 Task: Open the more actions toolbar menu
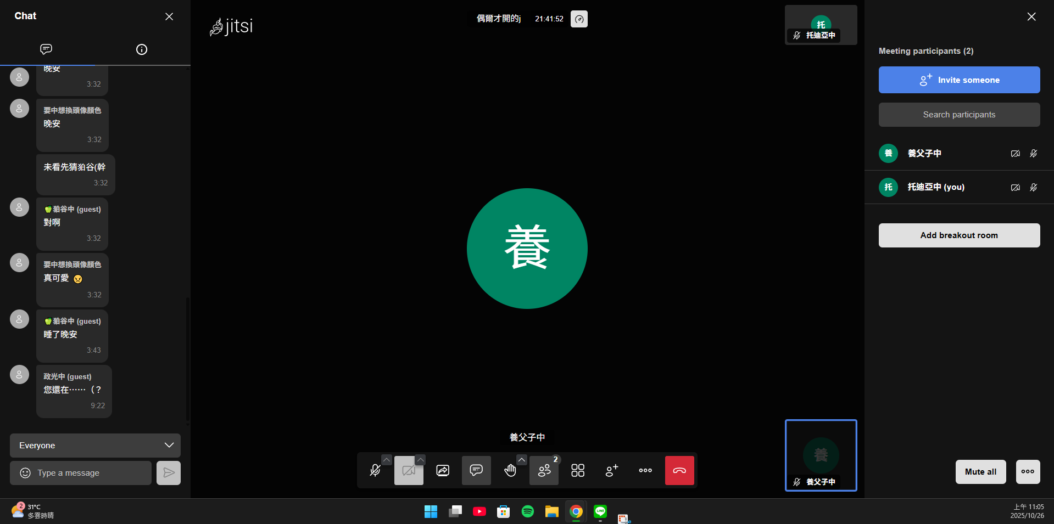pyautogui.click(x=645, y=471)
